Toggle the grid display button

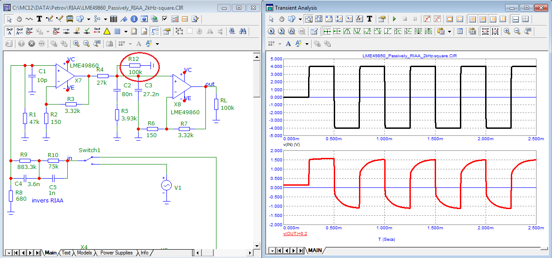tap(118, 31)
